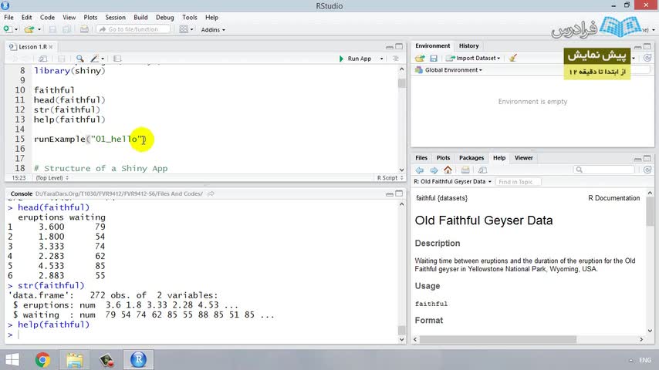Viewport: 659px width, 370px height.
Task: Minimize the Environment pane
Action: point(637,46)
